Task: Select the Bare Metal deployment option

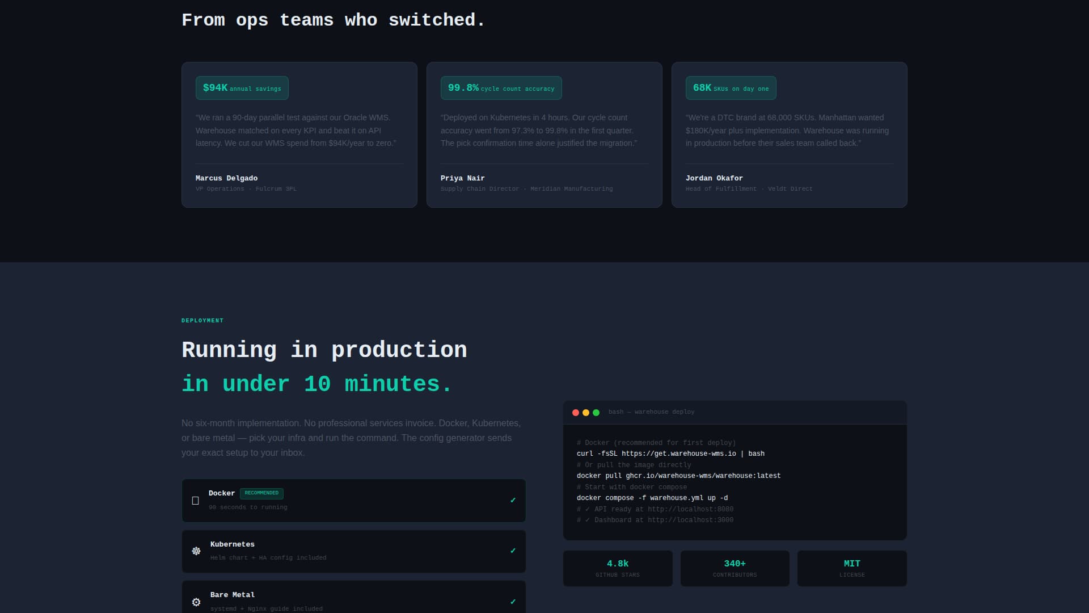Action: click(x=353, y=597)
